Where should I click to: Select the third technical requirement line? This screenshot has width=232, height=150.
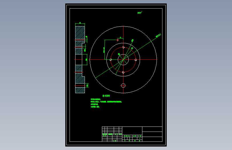coord(94,104)
